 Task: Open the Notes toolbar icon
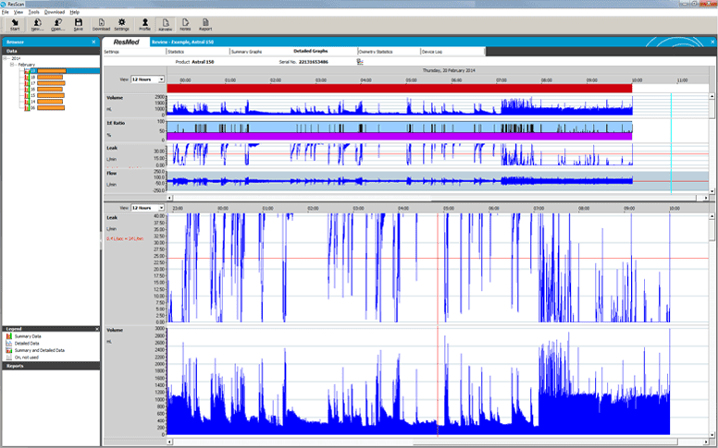pos(185,24)
